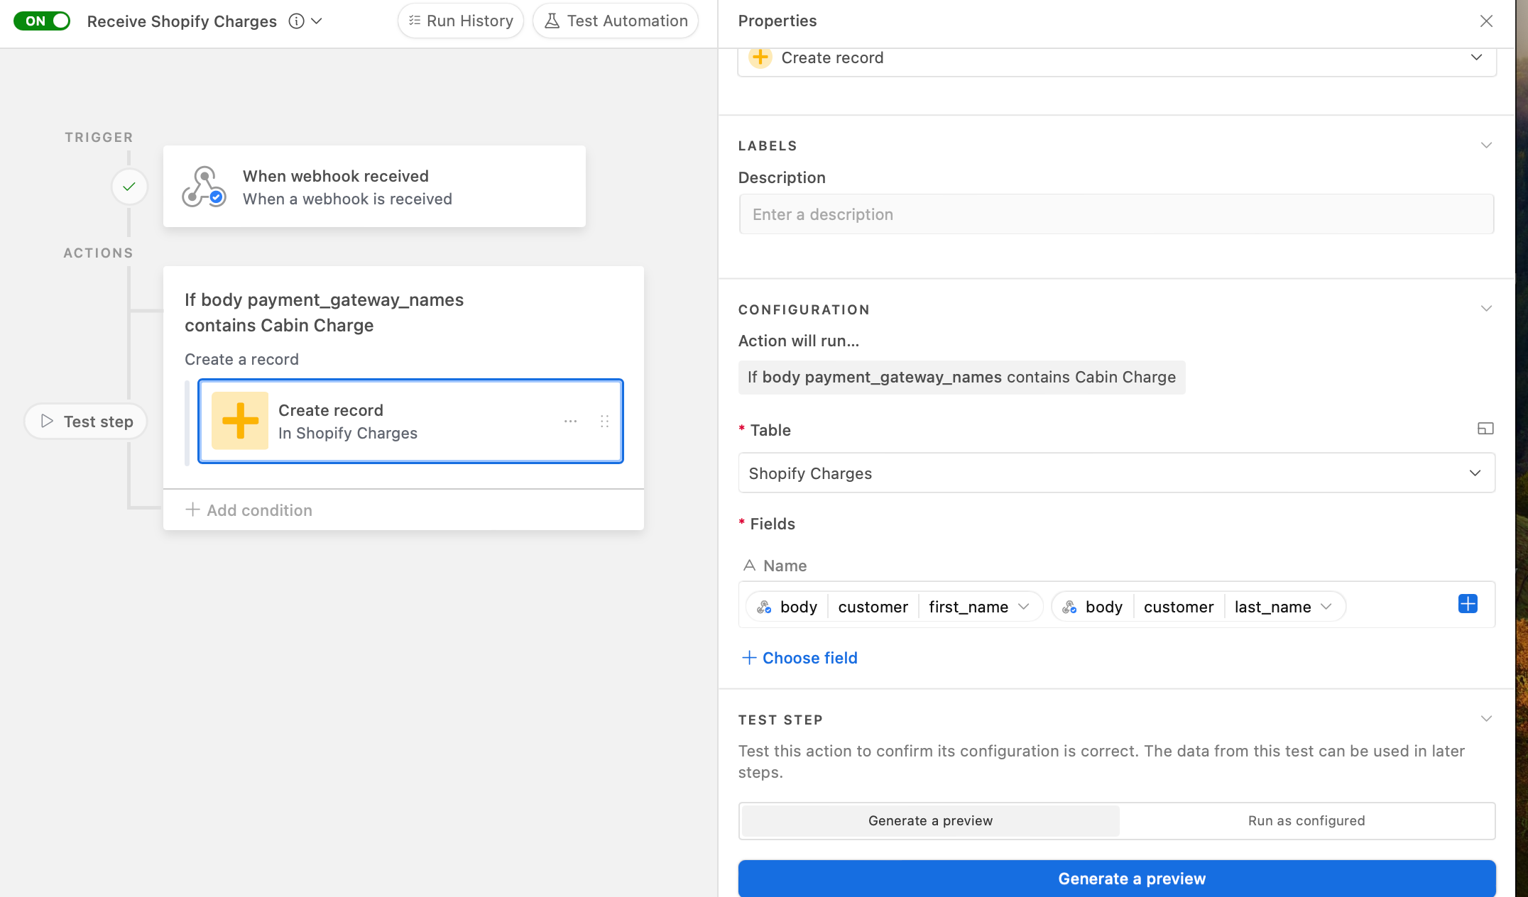
Task: Select the Run as configured tab
Action: [1306, 821]
